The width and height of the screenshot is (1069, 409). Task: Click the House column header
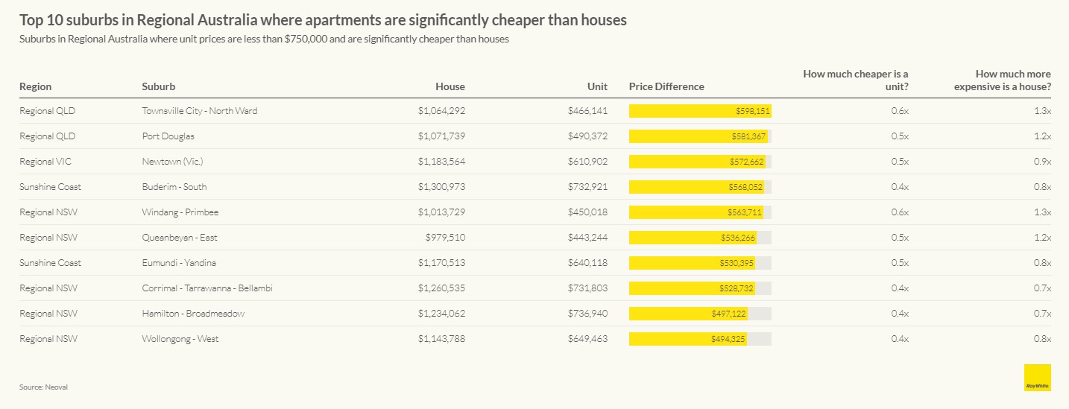tap(450, 86)
